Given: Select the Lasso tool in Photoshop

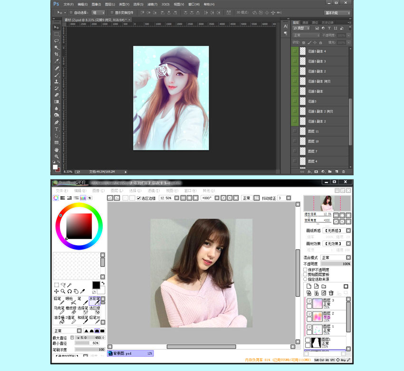Looking at the screenshot, I should pos(57,41).
